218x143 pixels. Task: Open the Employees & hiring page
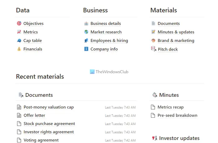pos(109,41)
